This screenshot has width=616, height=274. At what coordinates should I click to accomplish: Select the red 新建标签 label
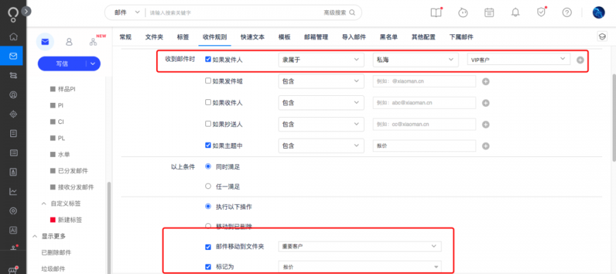pos(71,219)
